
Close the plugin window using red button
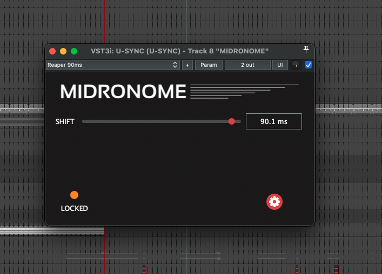pos(52,51)
